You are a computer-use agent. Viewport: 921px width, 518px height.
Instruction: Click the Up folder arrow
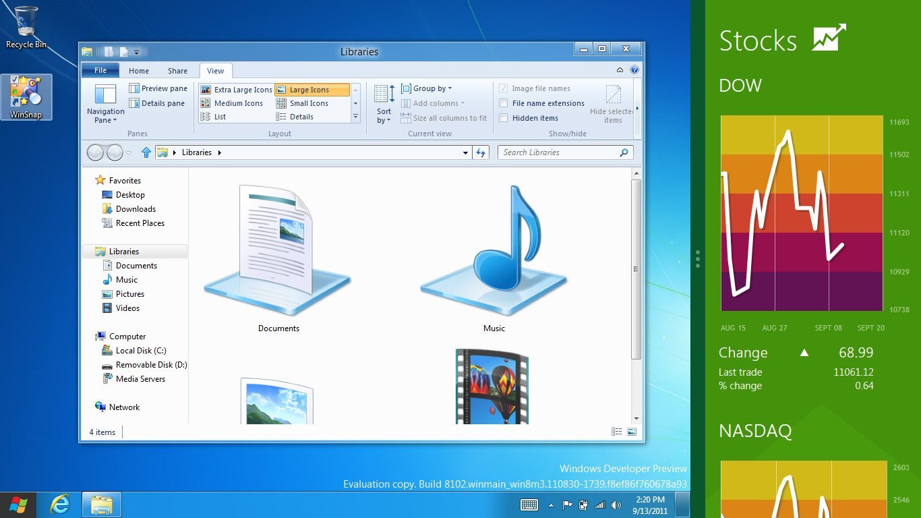pyautogui.click(x=146, y=153)
